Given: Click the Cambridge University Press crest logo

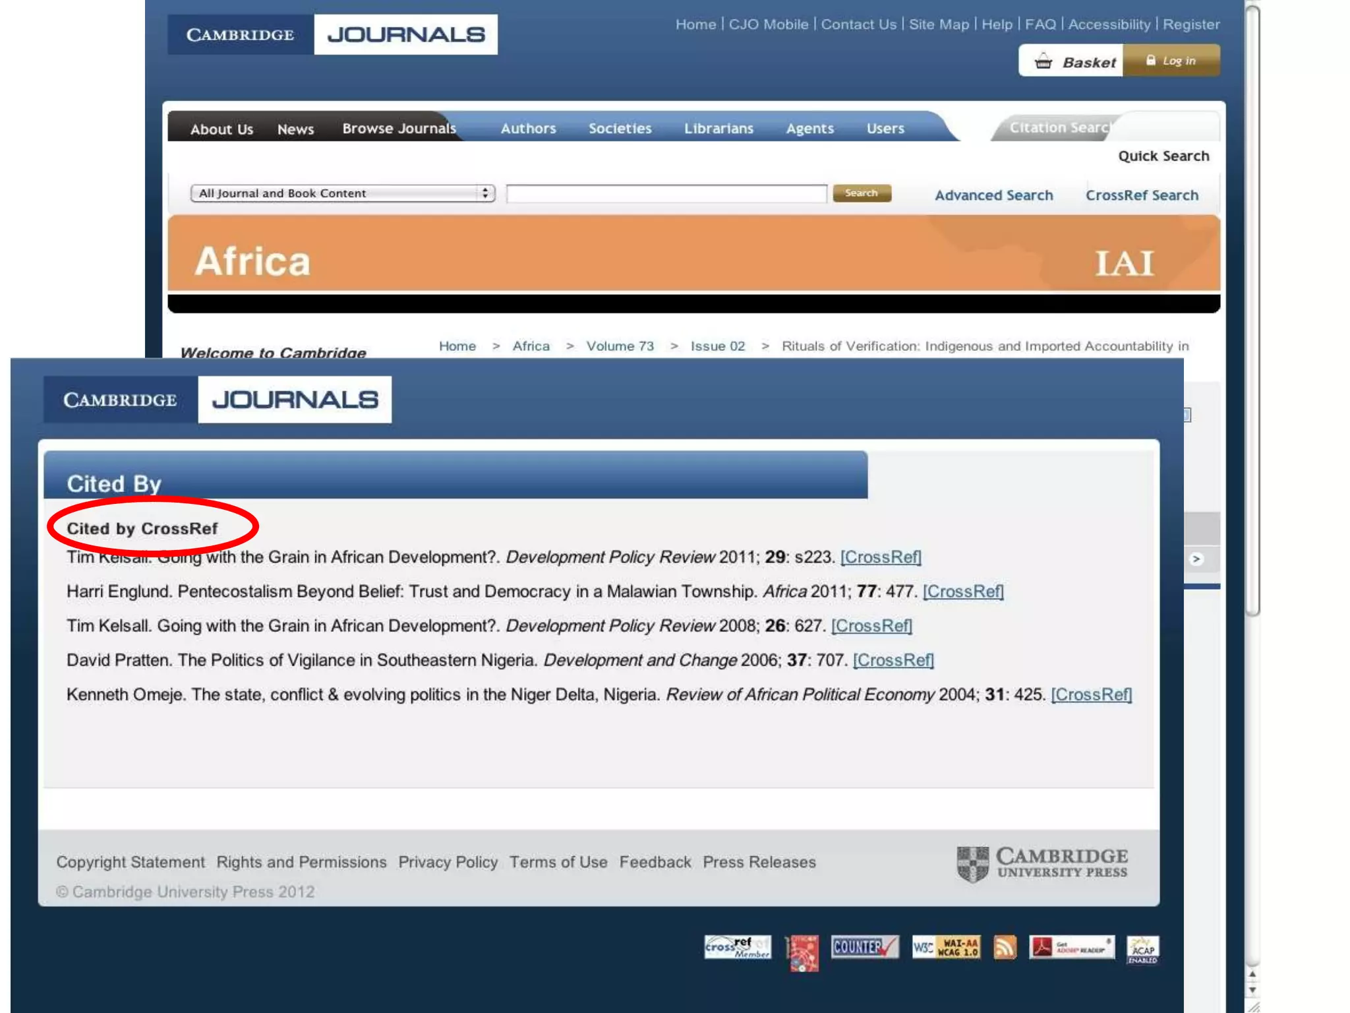Looking at the screenshot, I should (973, 864).
